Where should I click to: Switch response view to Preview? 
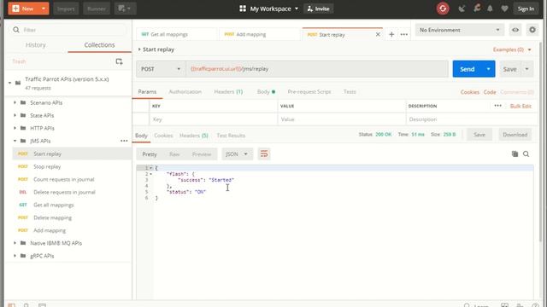202,154
